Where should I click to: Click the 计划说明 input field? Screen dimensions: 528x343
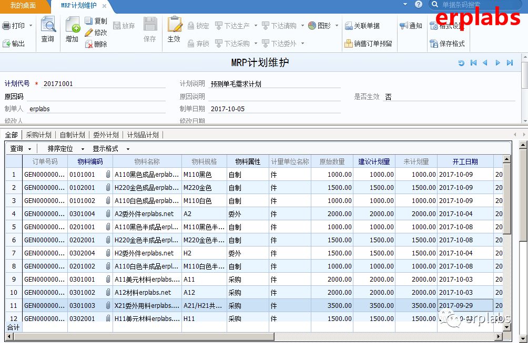275,83
